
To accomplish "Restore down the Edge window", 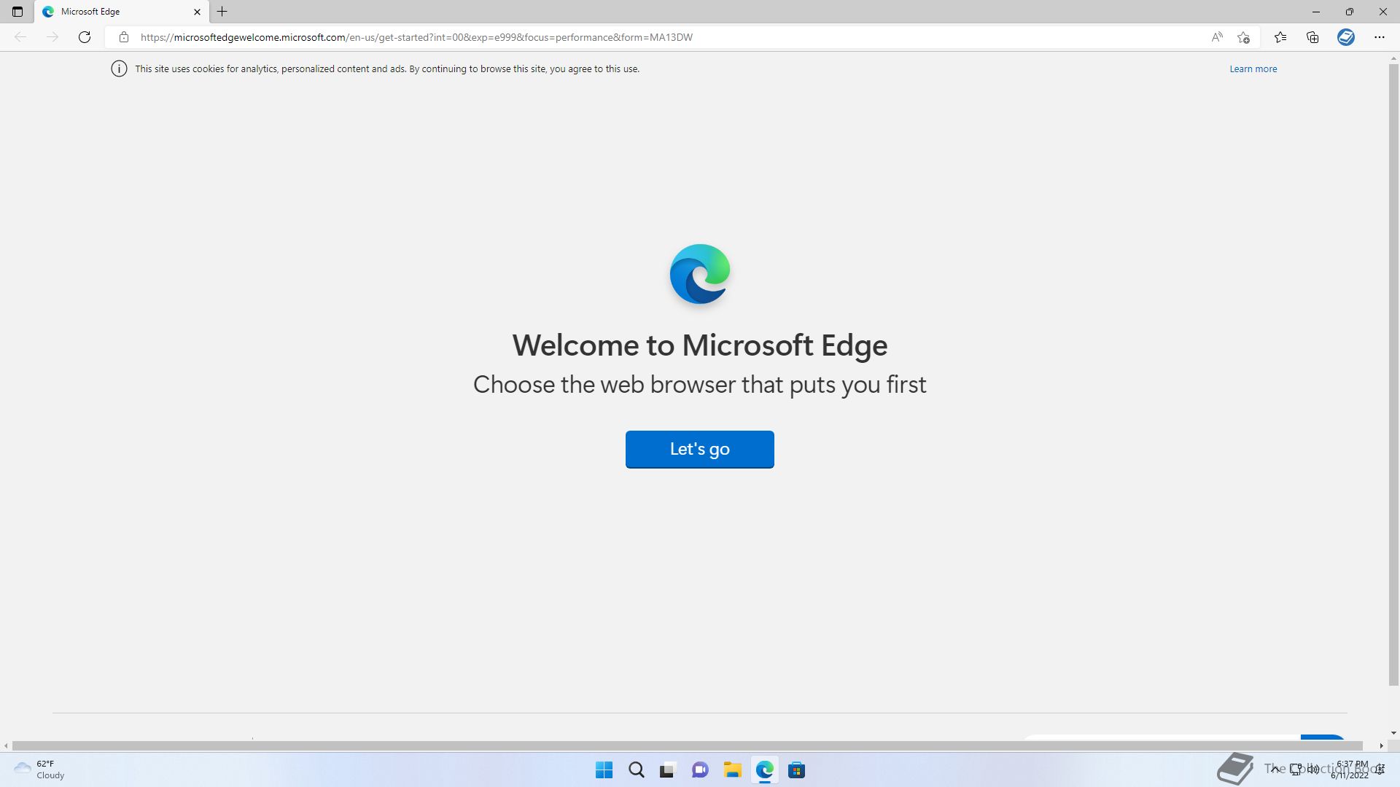I will click(x=1350, y=12).
